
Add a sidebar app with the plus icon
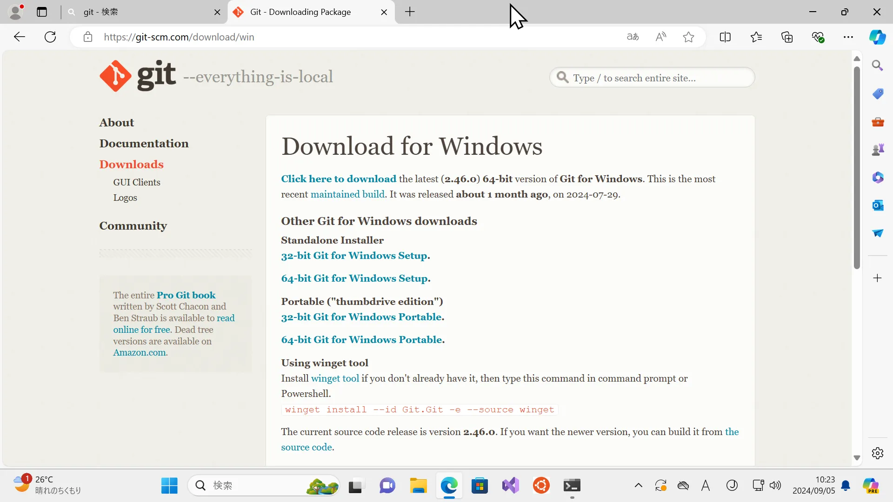point(878,278)
